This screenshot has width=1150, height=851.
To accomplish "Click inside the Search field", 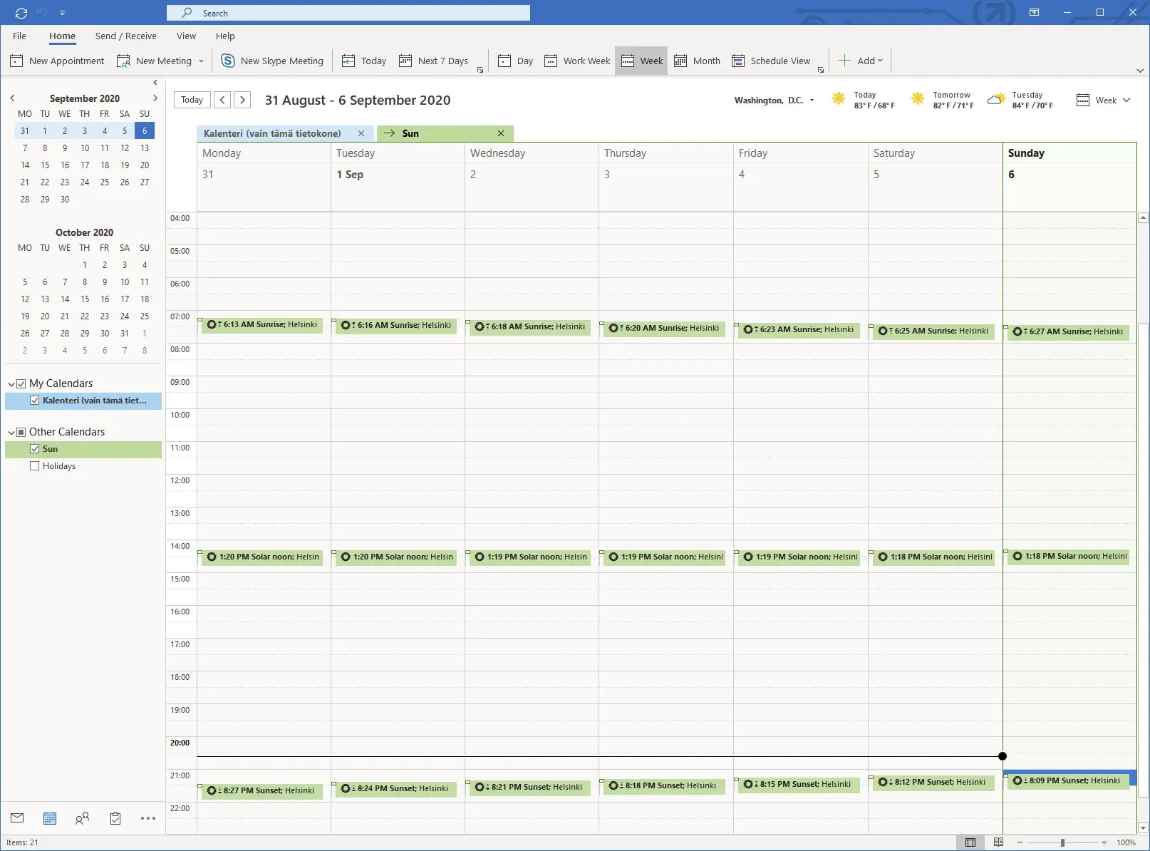I will pyautogui.click(x=349, y=13).
